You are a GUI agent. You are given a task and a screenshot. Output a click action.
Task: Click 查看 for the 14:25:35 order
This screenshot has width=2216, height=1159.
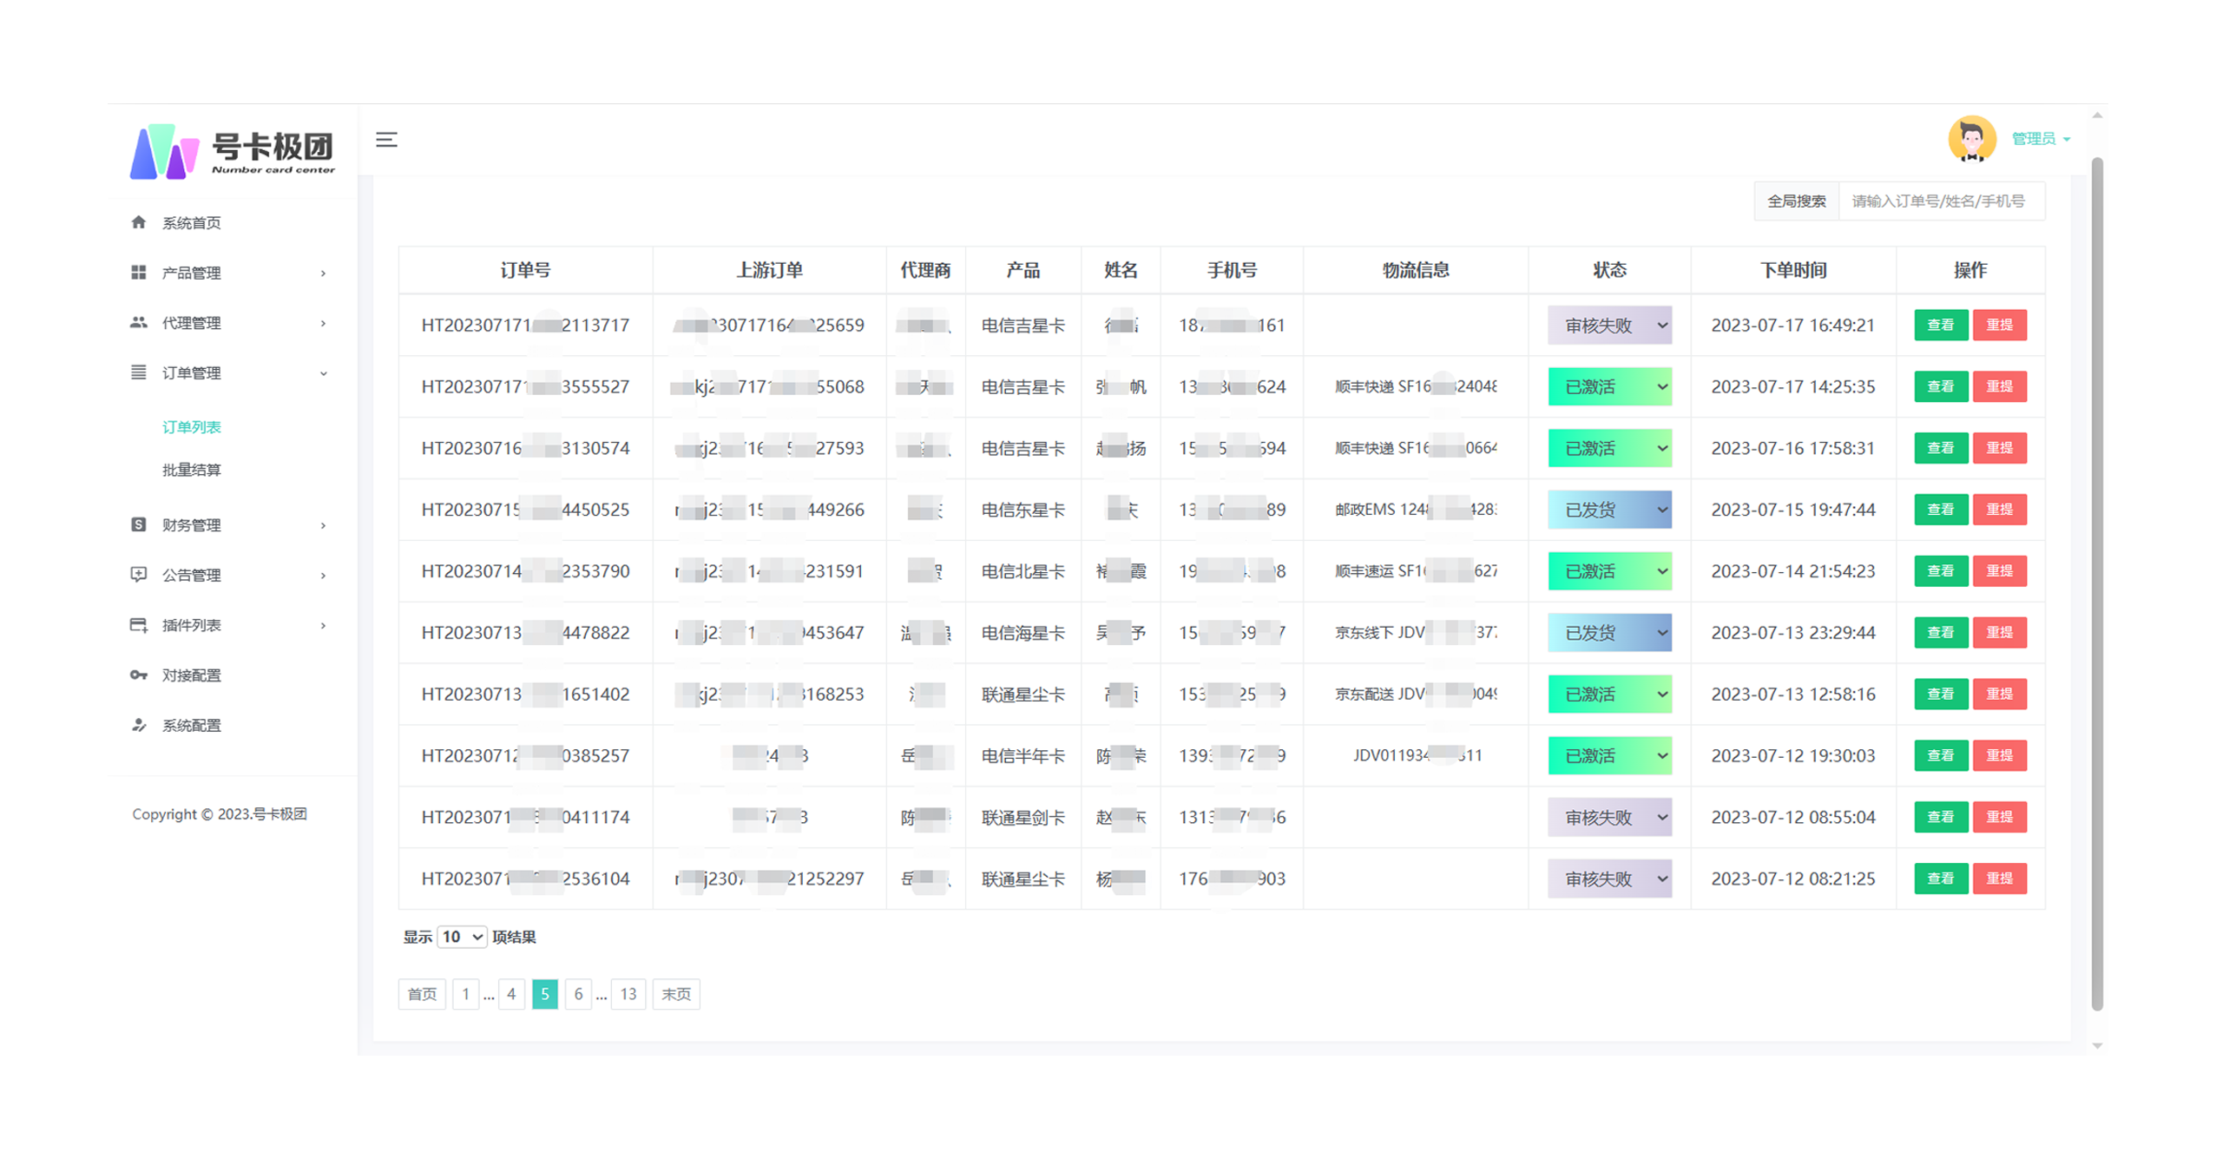(1940, 386)
